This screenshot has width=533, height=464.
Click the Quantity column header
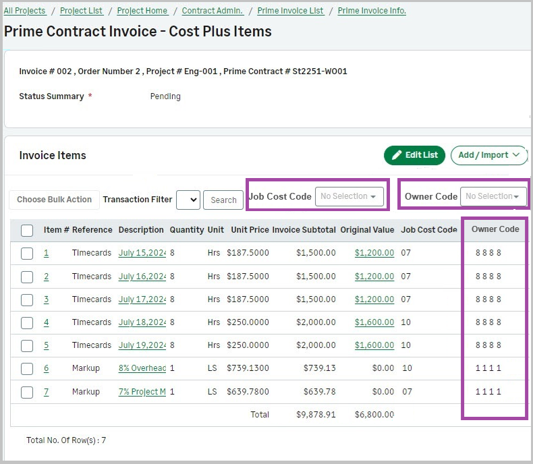coord(187,230)
